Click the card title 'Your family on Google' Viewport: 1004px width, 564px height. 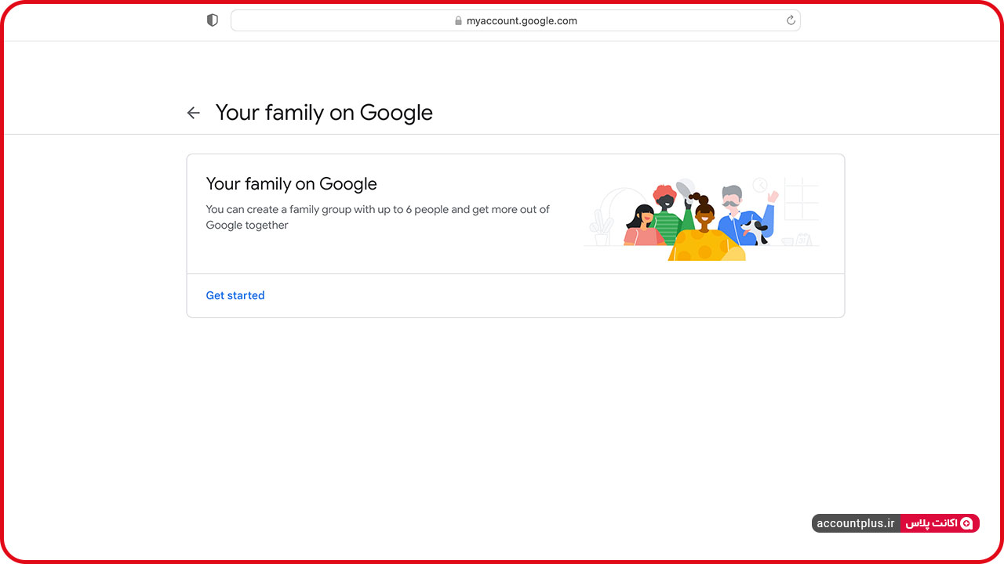click(291, 184)
